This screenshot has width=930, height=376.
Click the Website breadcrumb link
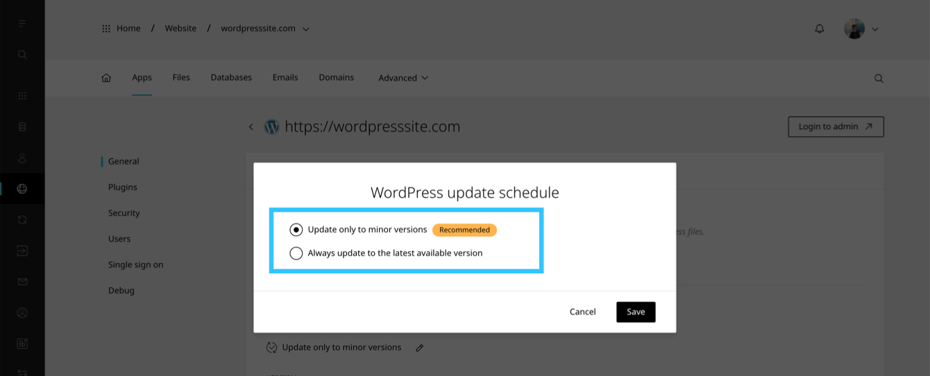180,28
